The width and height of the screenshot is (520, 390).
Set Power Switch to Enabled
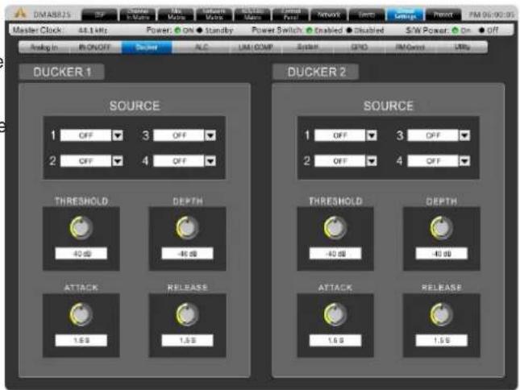click(309, 31)
